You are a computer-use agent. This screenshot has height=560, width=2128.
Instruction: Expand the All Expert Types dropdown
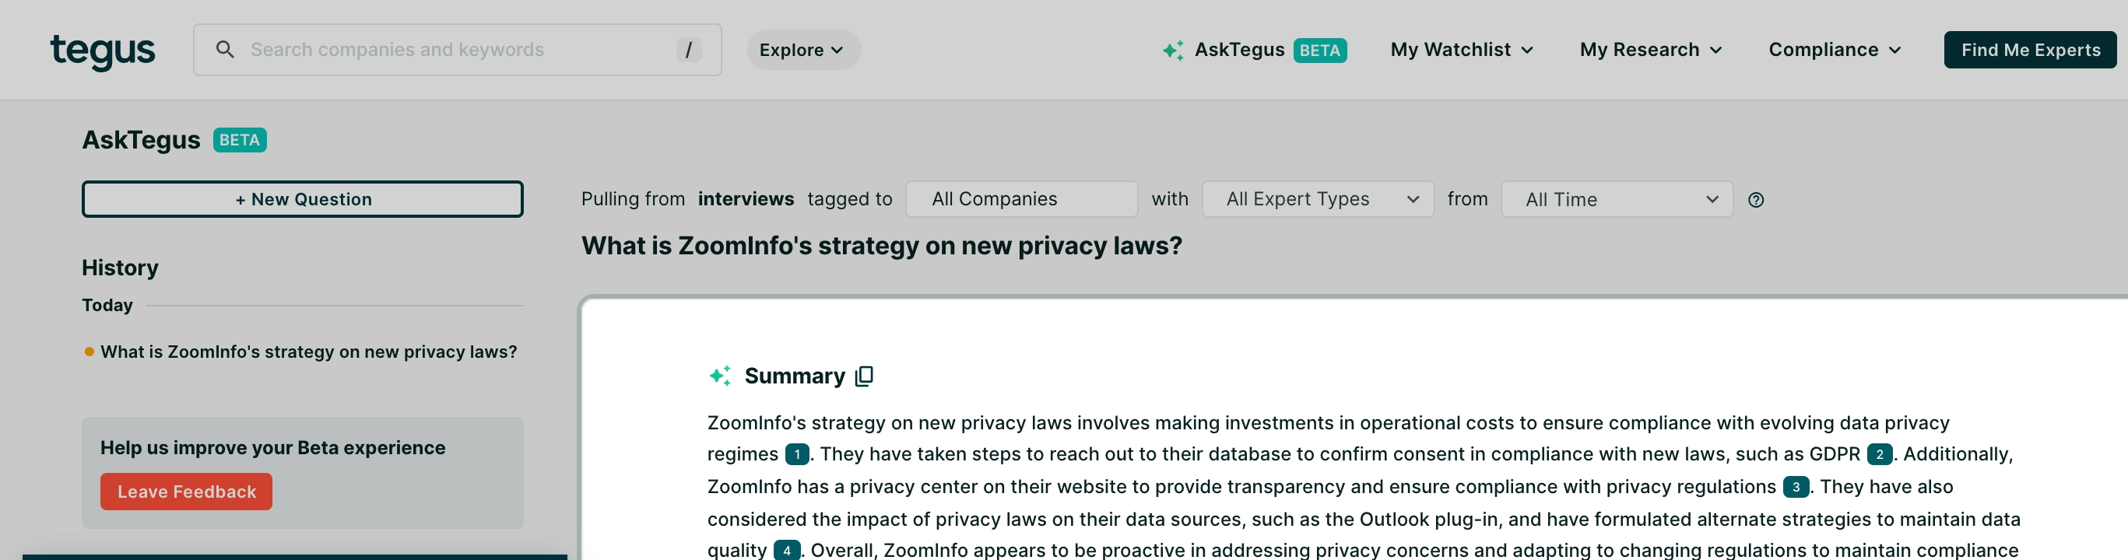[x=1318, y=199]
